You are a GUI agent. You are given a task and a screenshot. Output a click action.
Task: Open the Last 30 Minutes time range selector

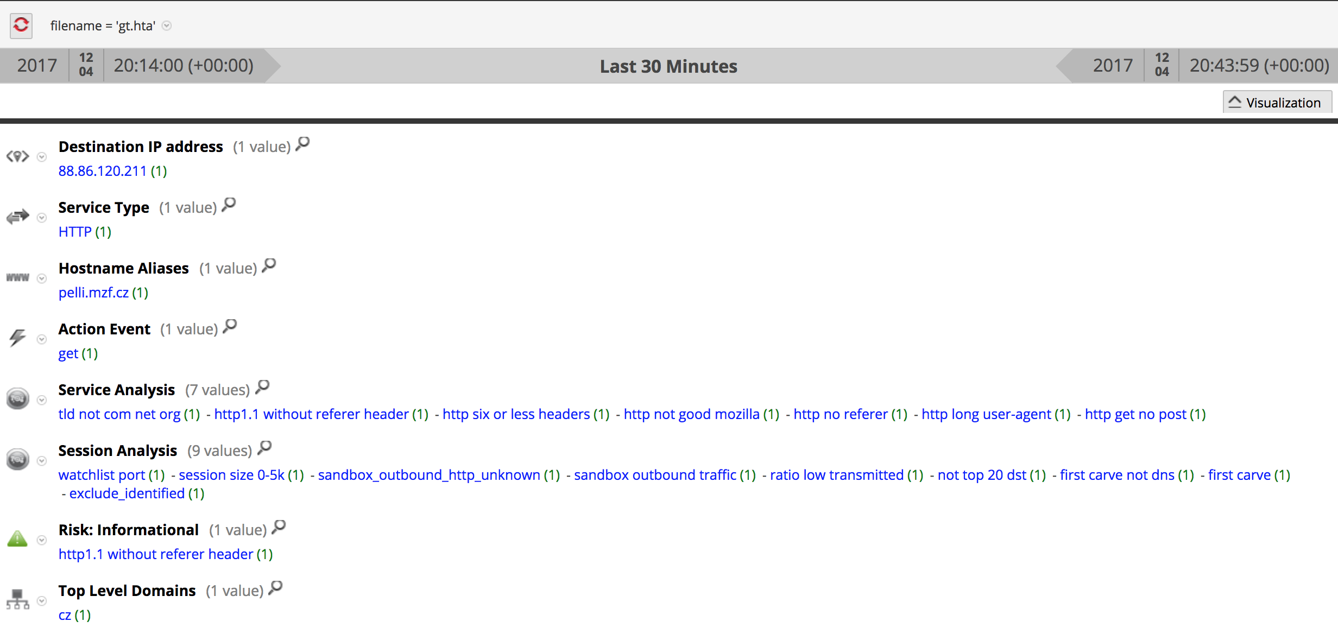pyautogui.click(x=668, y=66)
